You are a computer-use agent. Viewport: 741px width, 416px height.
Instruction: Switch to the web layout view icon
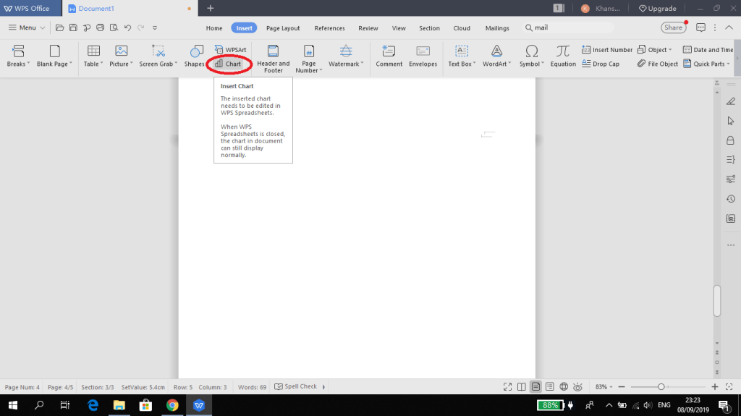click(564, 387)
